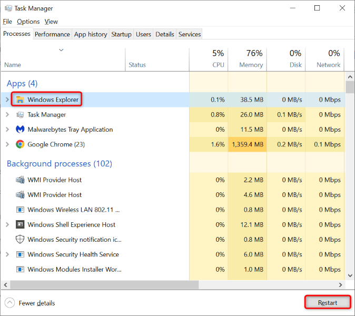Viewport: 355px width, 316px height.
Task: Click the Windows Explorer folder icon
Action: (20, 100)
